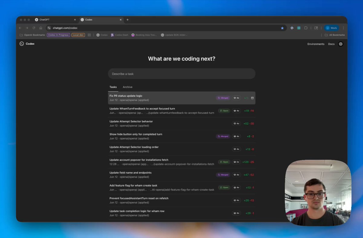Click the update-whamturnfeedback-to-accept-focused-turn branch name
The image size is (363, 238).
point(180,113)
